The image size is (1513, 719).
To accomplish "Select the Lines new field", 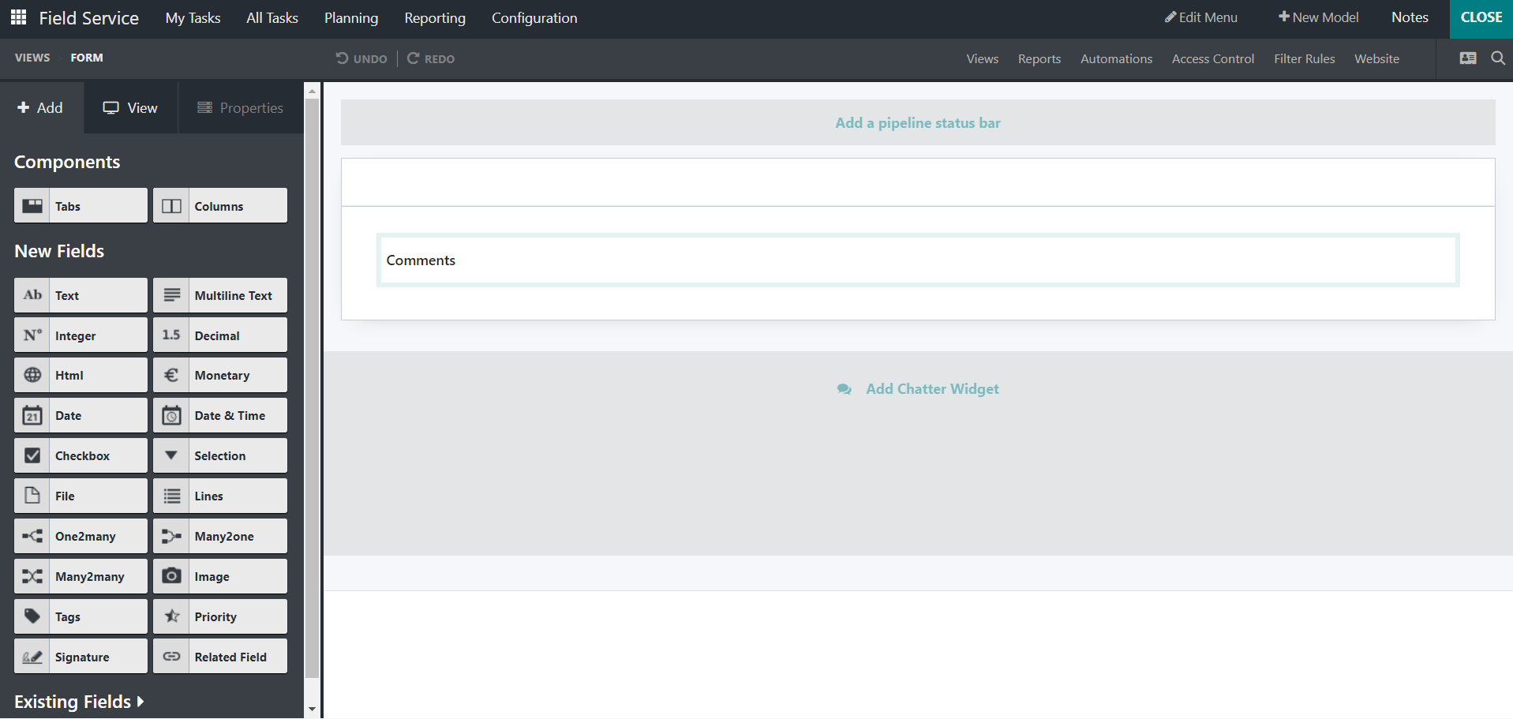I will pyautogui.click(x=220, y=496).
